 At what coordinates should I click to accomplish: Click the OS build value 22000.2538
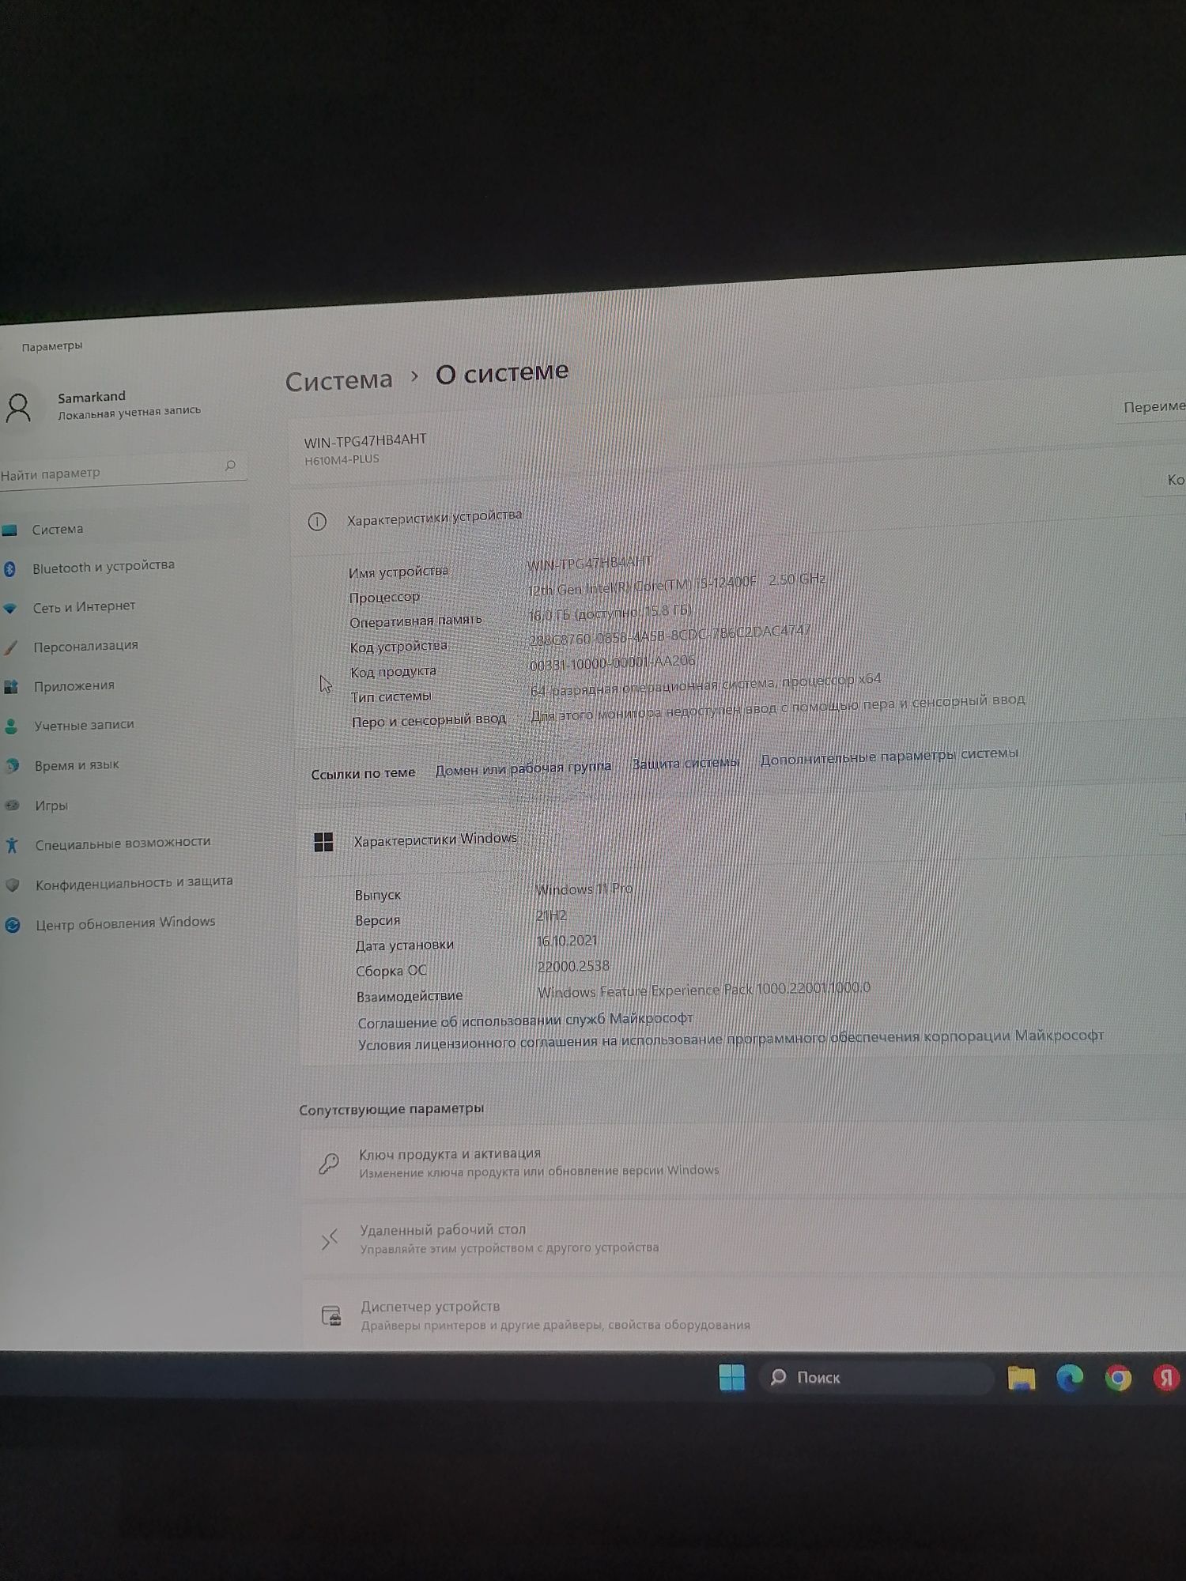tap(573, 966)
